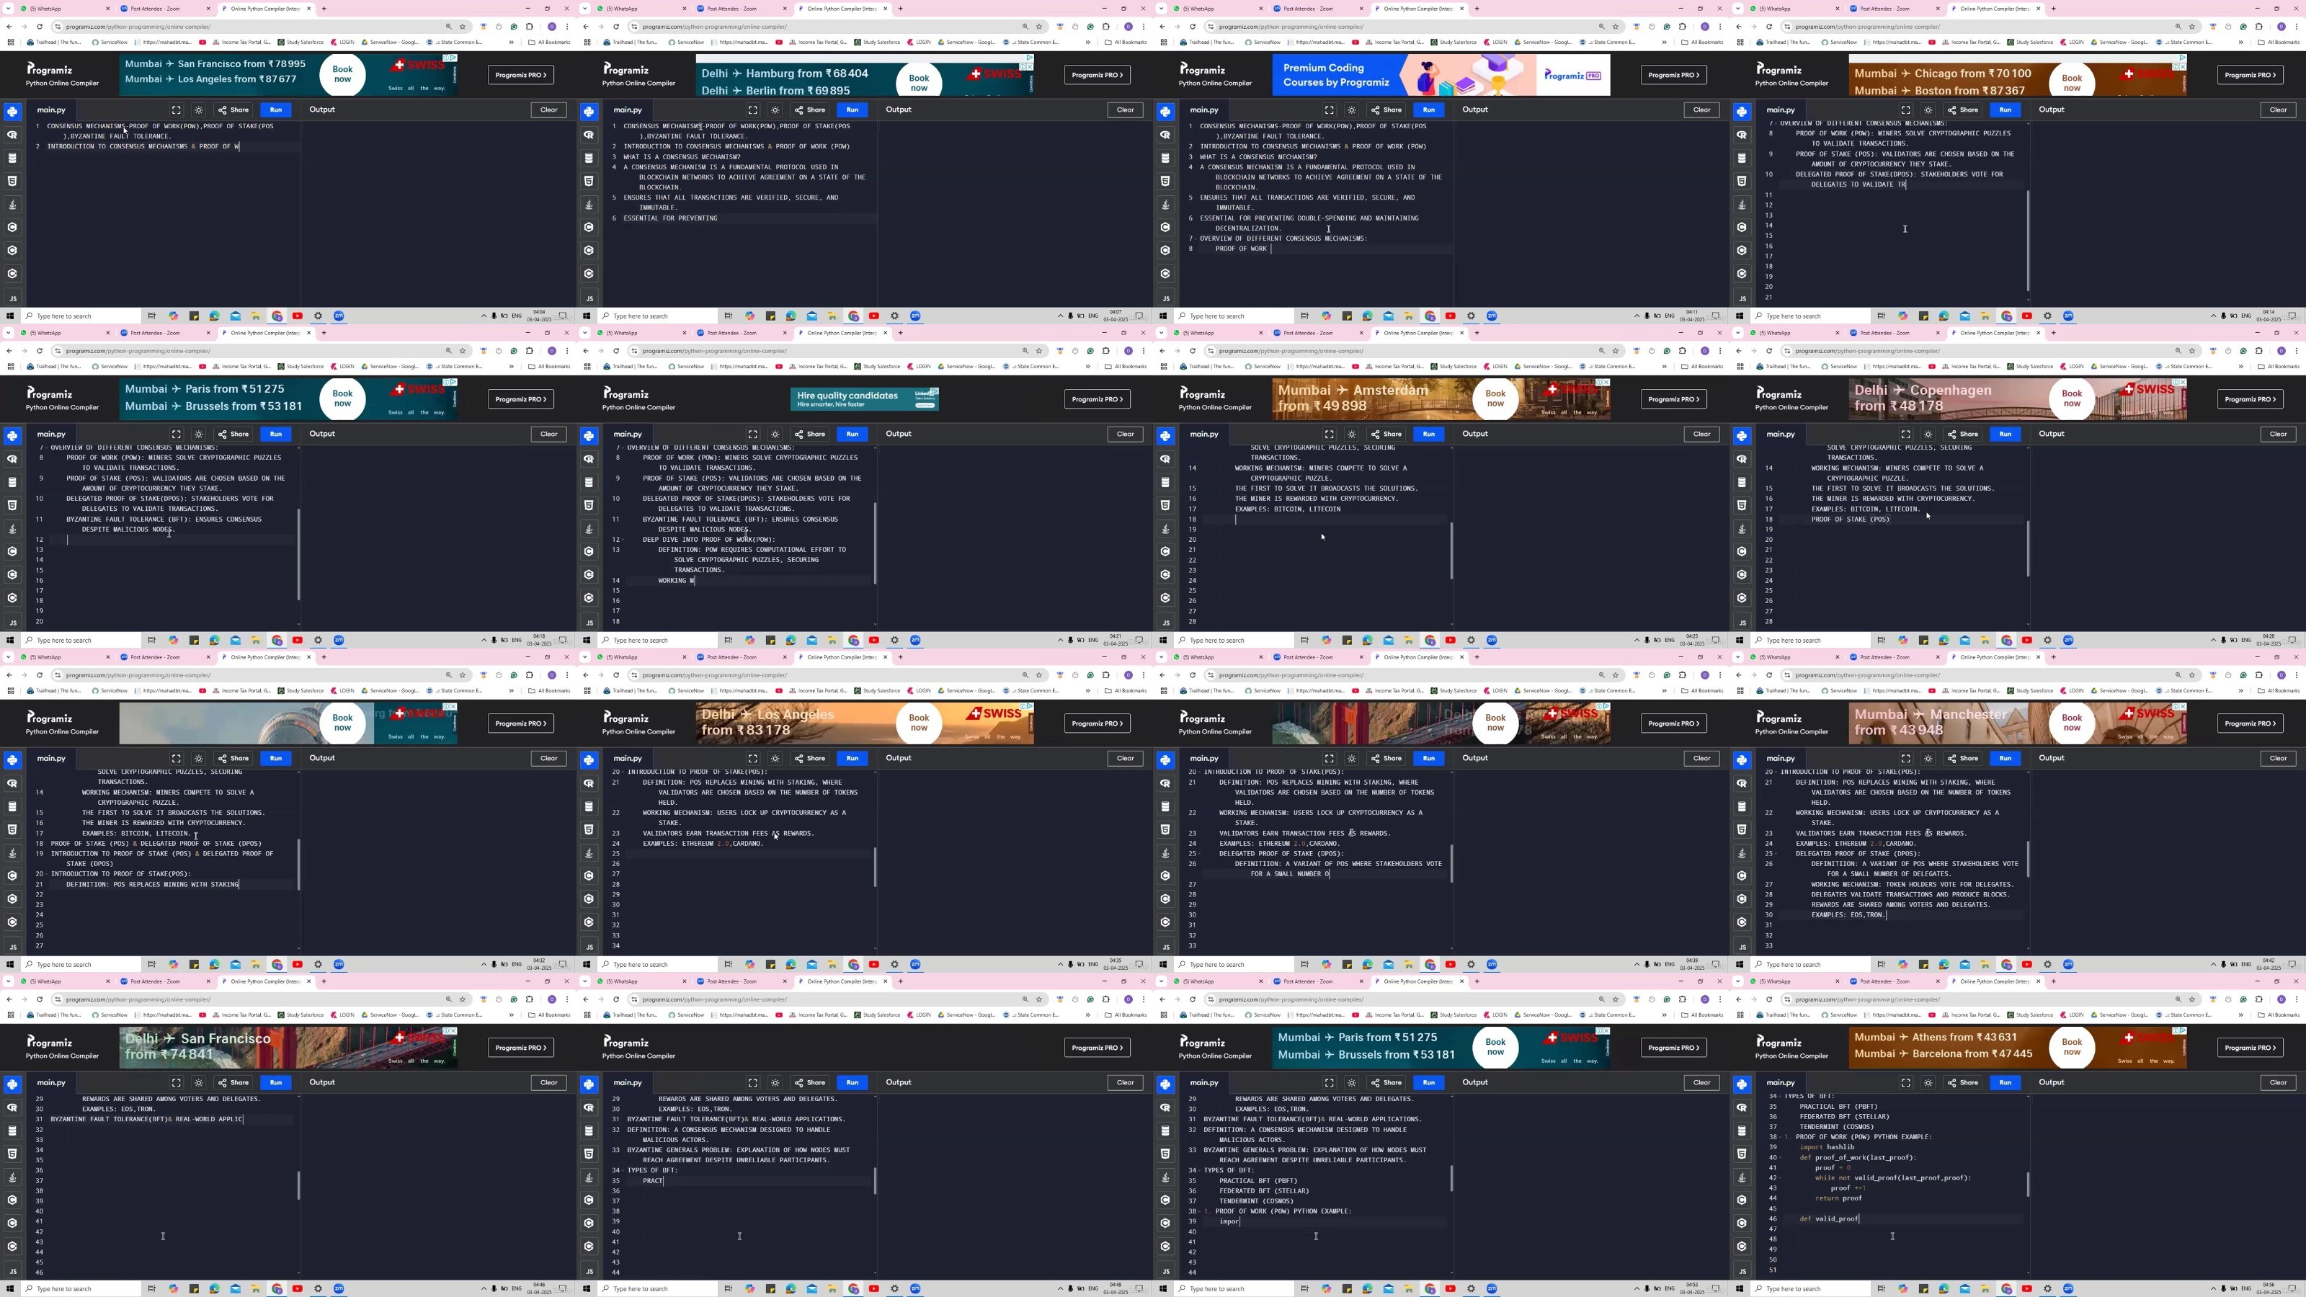The image size is (2306, 1297).
Task: Open Zoom taskbar icon below Mumbai–San Francisco window
Action: tap(339, 316)
